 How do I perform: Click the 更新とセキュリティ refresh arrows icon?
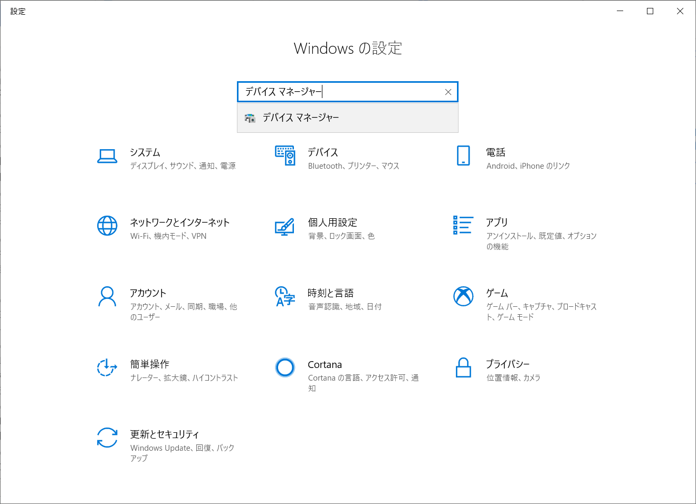tap(107, 438)
